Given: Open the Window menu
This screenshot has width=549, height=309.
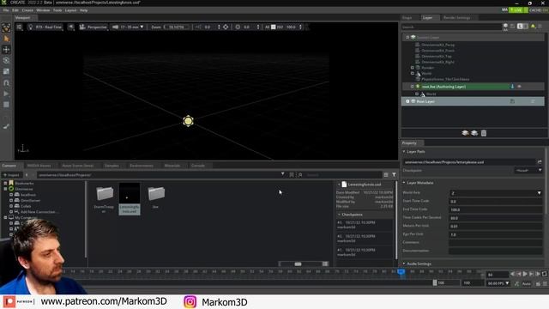Looking at the screenshot, I should 43,10.
